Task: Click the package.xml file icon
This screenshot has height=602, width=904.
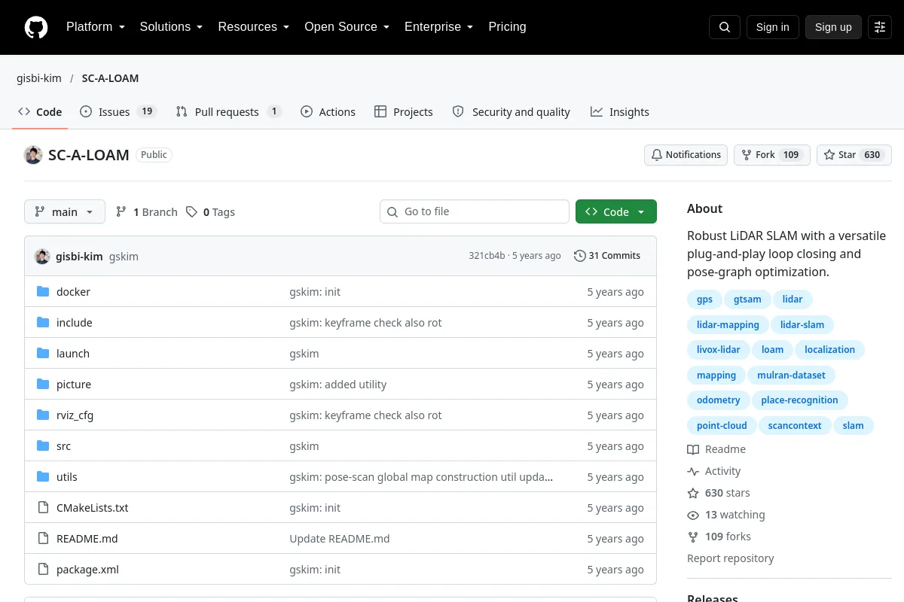Action: click(43, 570)
